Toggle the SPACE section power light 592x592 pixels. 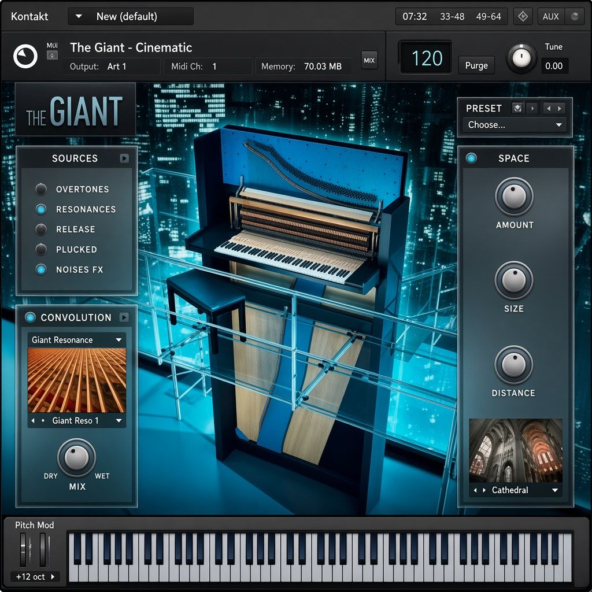[x=471, y=158]
